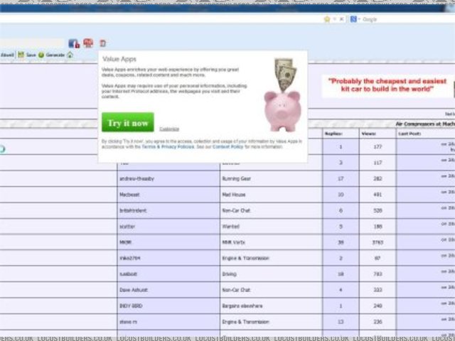Click the red toolbar icon beside Facebook

(x=87, y=43)
